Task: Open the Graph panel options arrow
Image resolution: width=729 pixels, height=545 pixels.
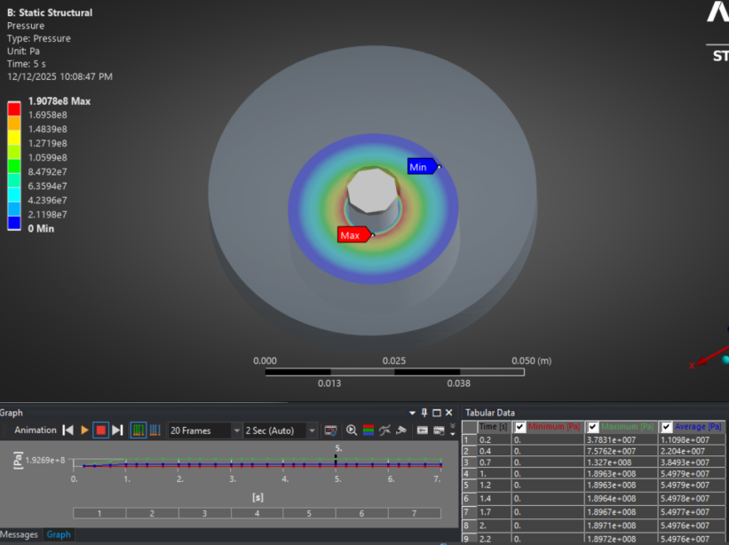Action: coord(412,413)
